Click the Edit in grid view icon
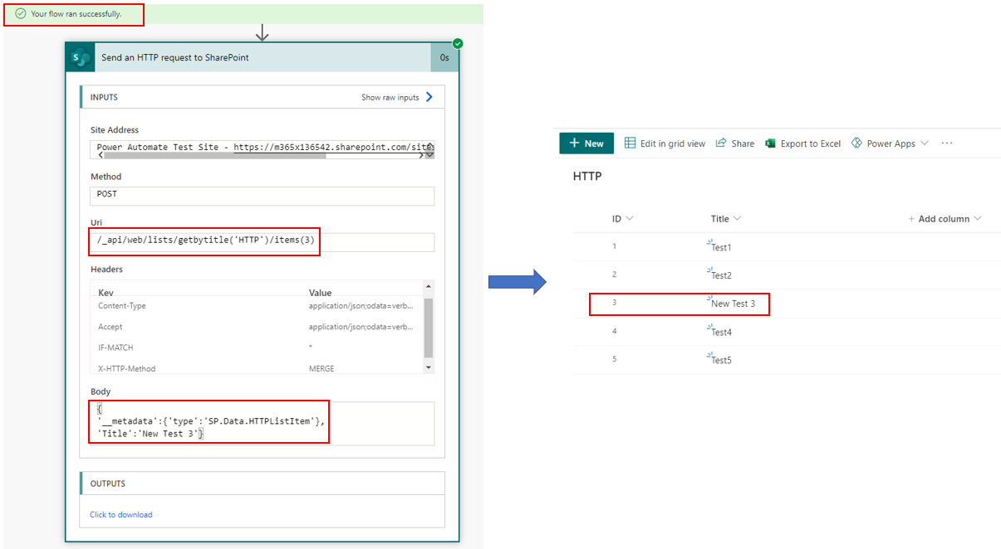Image resolution: width=1001 pixels, height=549 pixels. tap(631, 143)
